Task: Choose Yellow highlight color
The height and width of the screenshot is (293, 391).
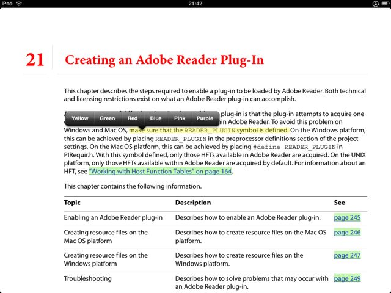Action: pyautogui.click(x=80, y=118)
